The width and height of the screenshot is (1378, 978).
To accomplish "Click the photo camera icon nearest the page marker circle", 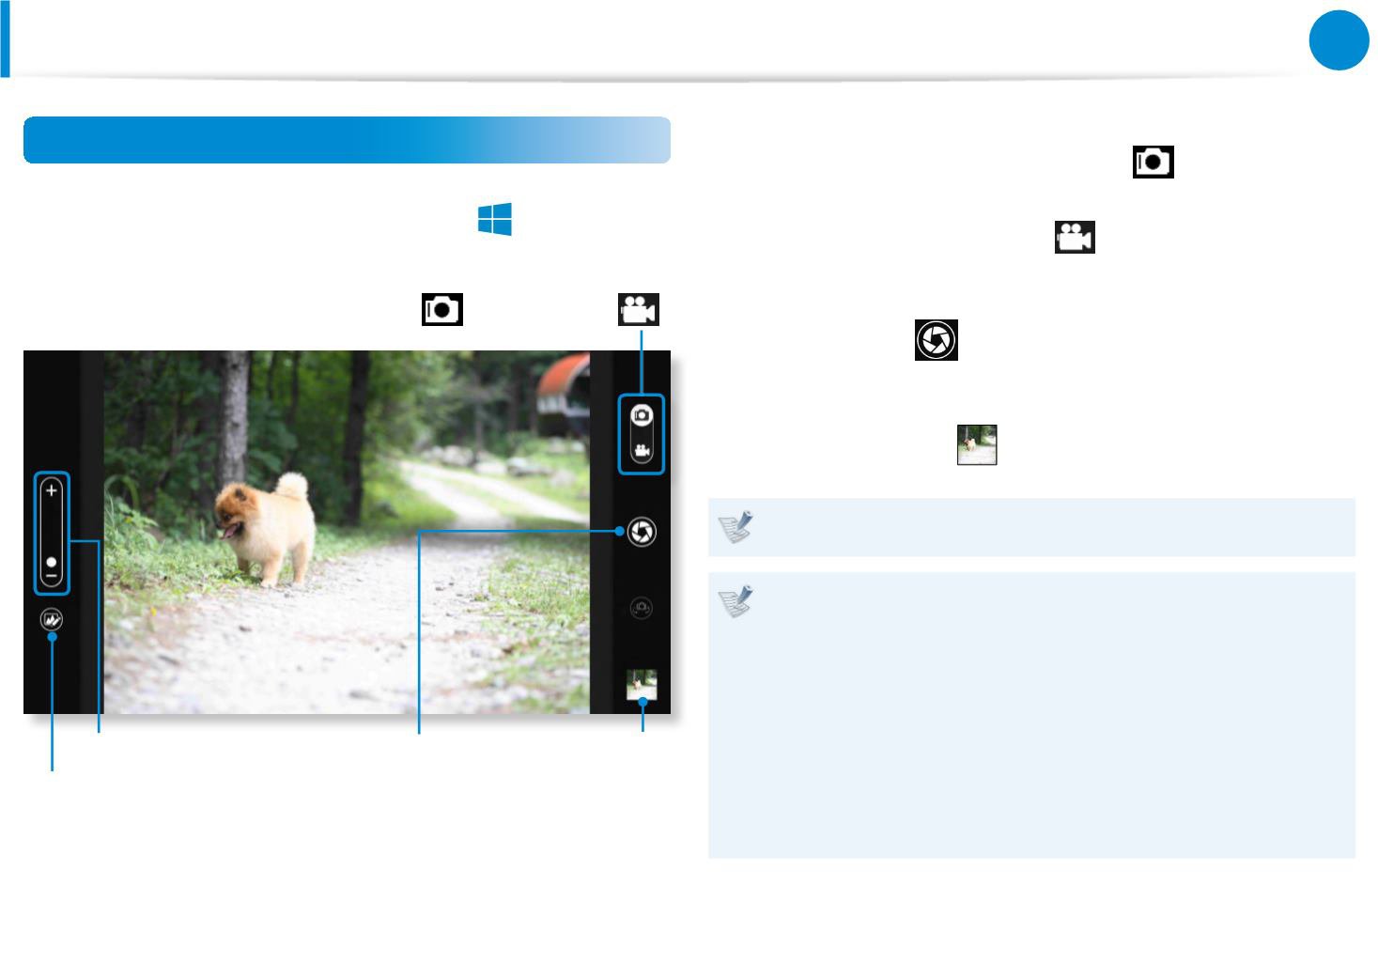I will coord(1153,163).
